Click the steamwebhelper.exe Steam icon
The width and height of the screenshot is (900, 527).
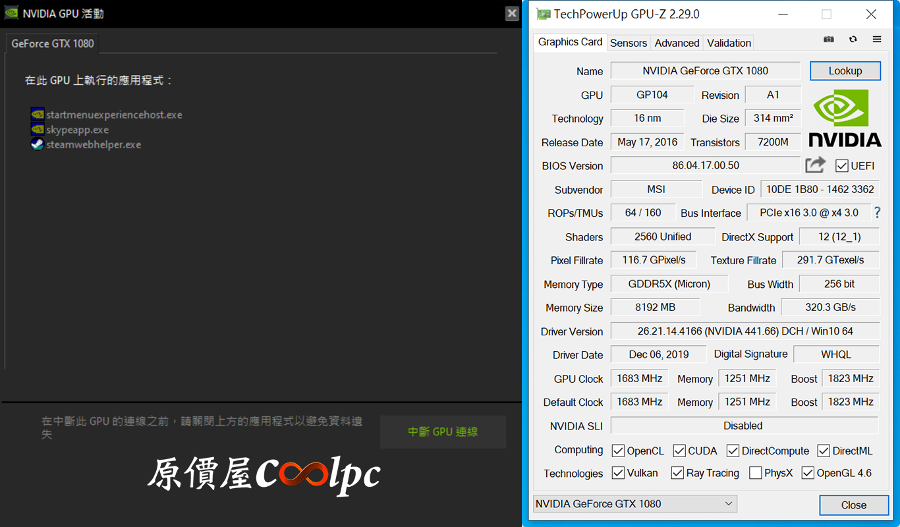[x=38, y=144]
